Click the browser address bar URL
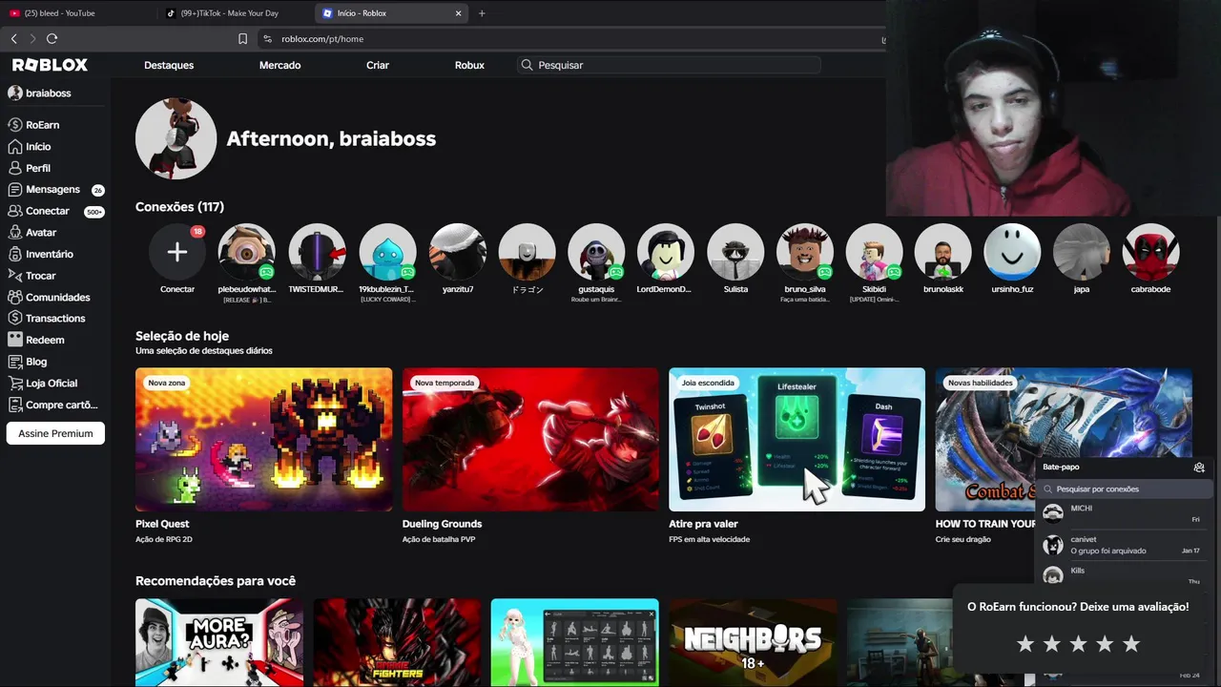Image resolution: width=1221 pixels, height=687 pixels. click(322, 39)
